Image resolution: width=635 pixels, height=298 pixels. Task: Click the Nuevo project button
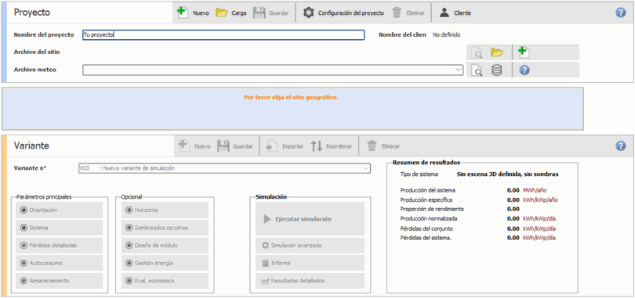coord(193,13)
